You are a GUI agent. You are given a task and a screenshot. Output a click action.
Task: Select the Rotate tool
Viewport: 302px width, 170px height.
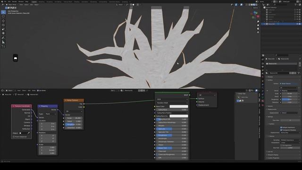3,25
